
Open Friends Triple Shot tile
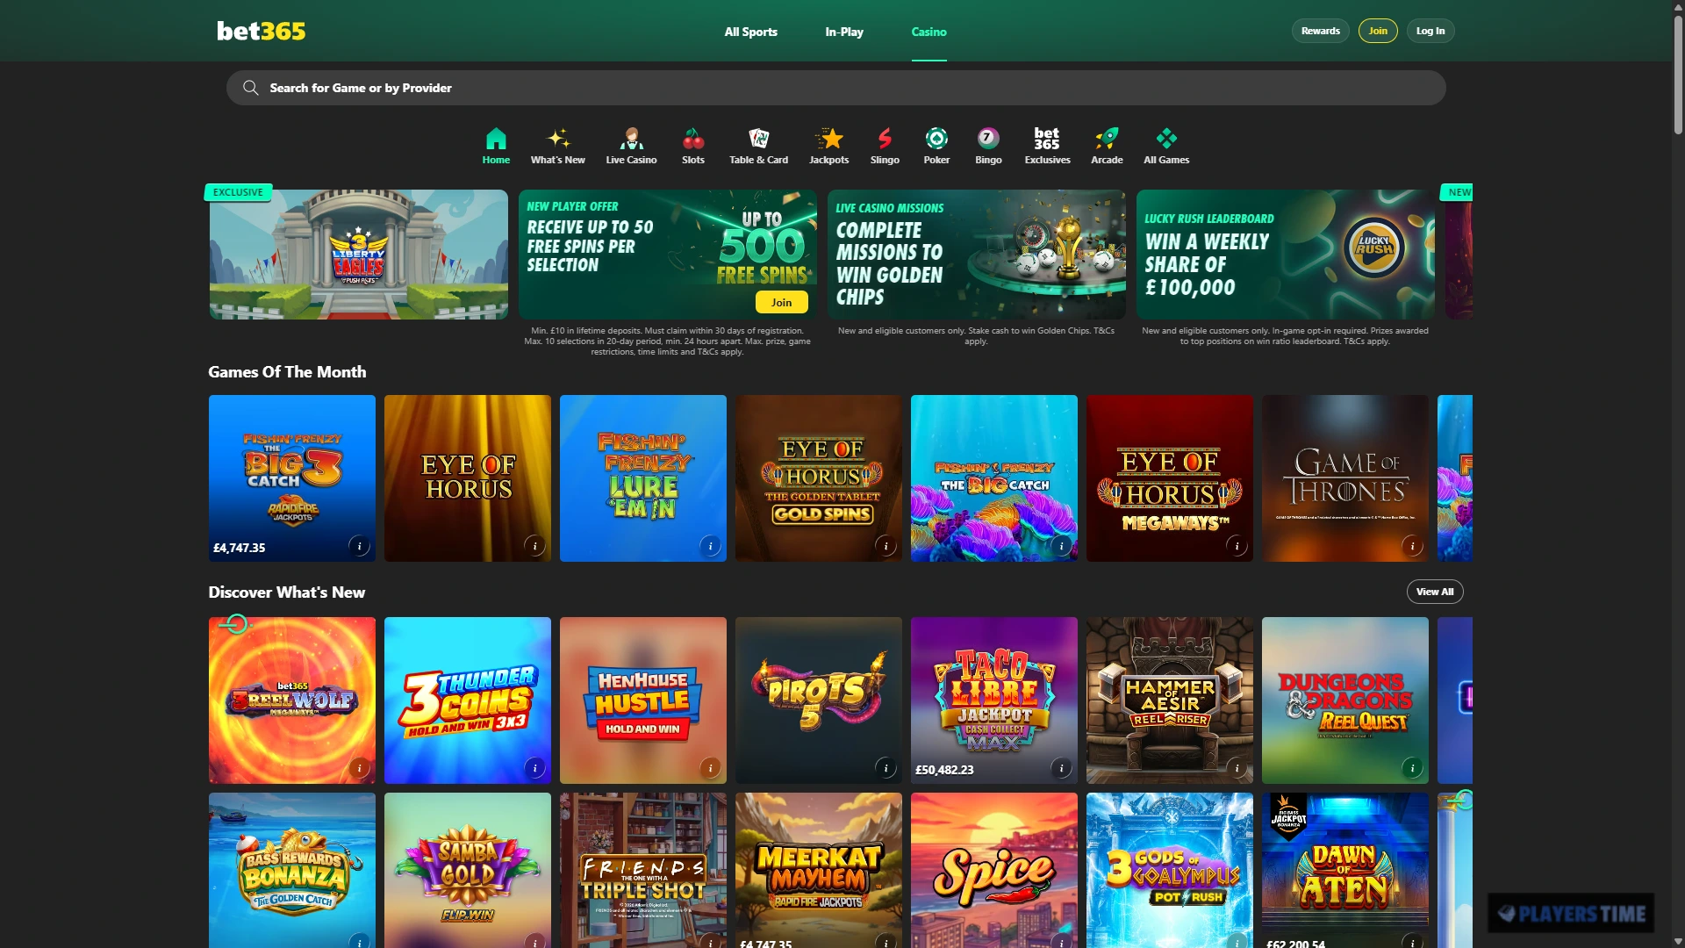[x=643, y=870]
